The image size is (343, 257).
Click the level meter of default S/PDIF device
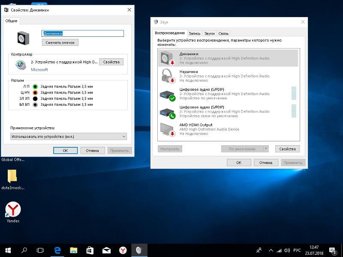point(294,93)
